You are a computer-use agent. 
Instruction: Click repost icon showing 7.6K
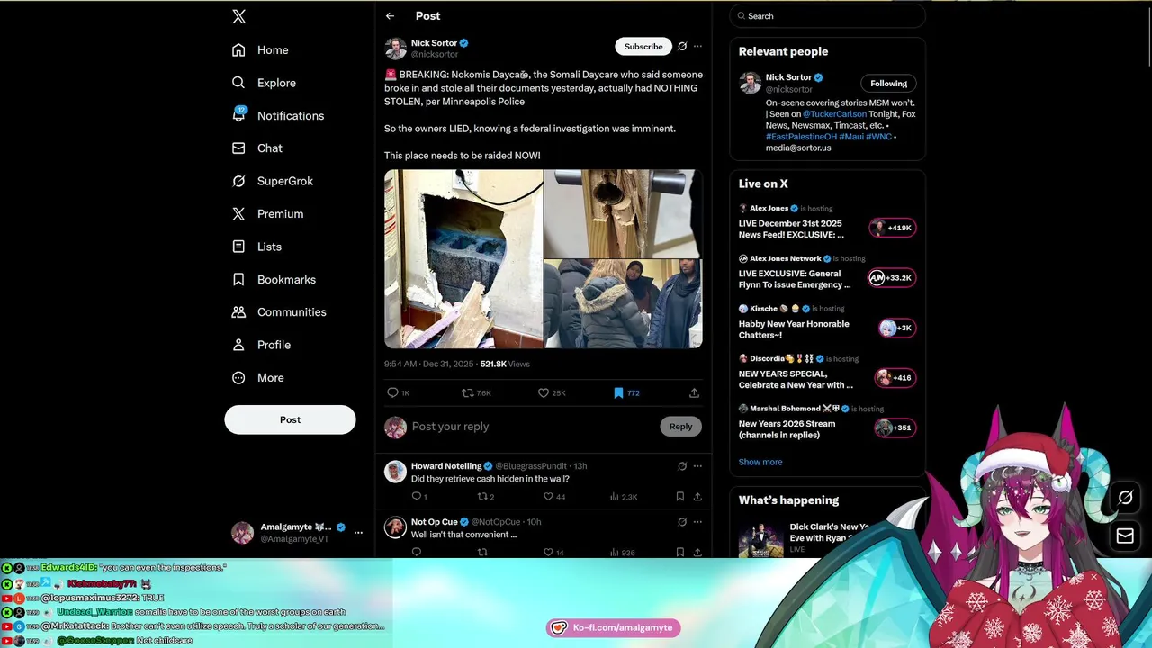tap(476, 393)
